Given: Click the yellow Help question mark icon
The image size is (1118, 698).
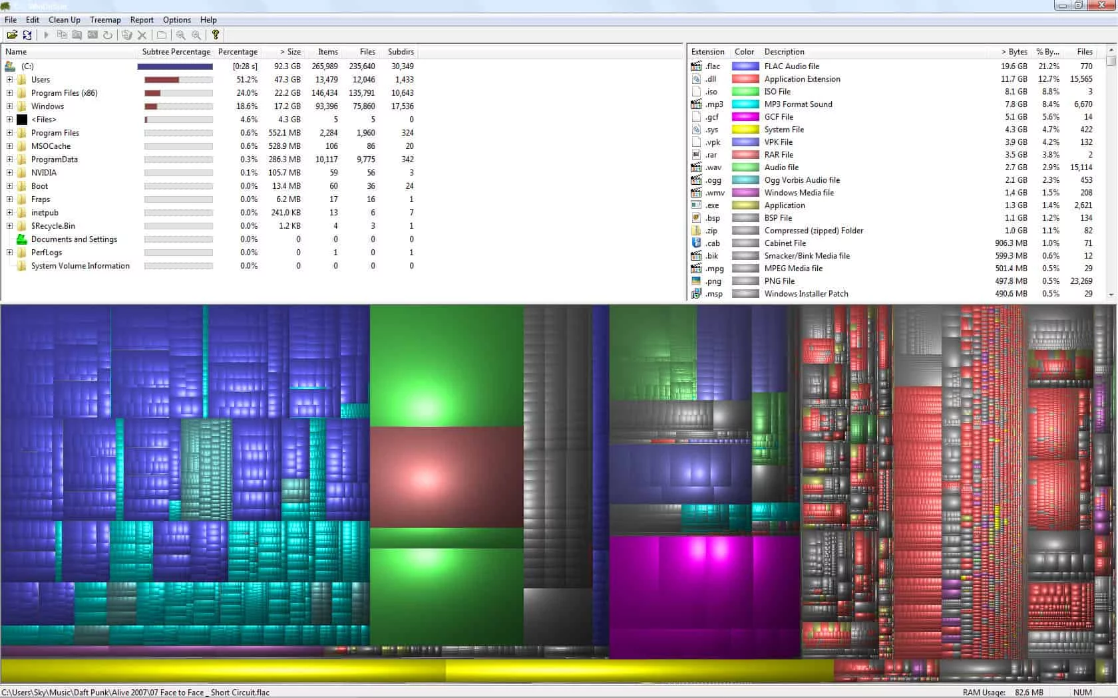Looking at the screenshot, I should [x=216, y=35].
